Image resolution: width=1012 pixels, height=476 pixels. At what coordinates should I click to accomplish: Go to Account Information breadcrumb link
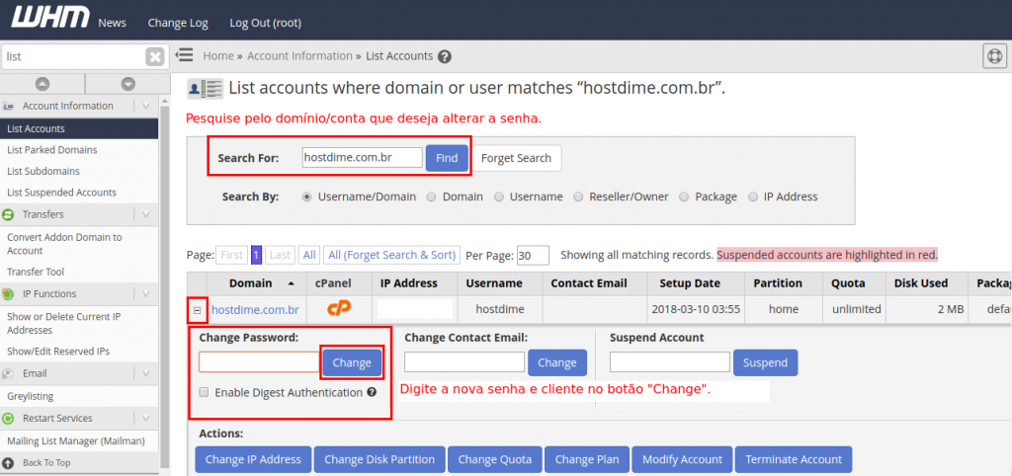point(299,56)
